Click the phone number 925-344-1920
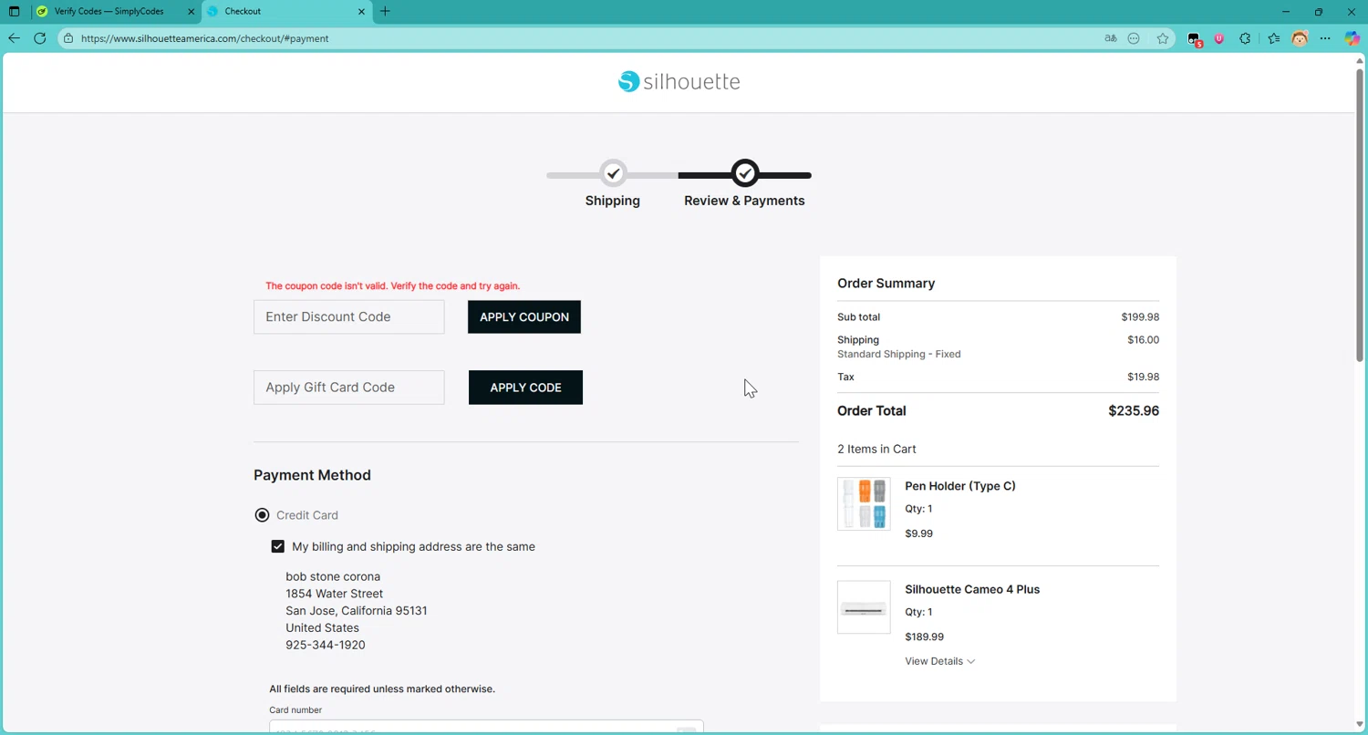The height and width of the screenshot is (735, 1368). (x=325, y=645)
